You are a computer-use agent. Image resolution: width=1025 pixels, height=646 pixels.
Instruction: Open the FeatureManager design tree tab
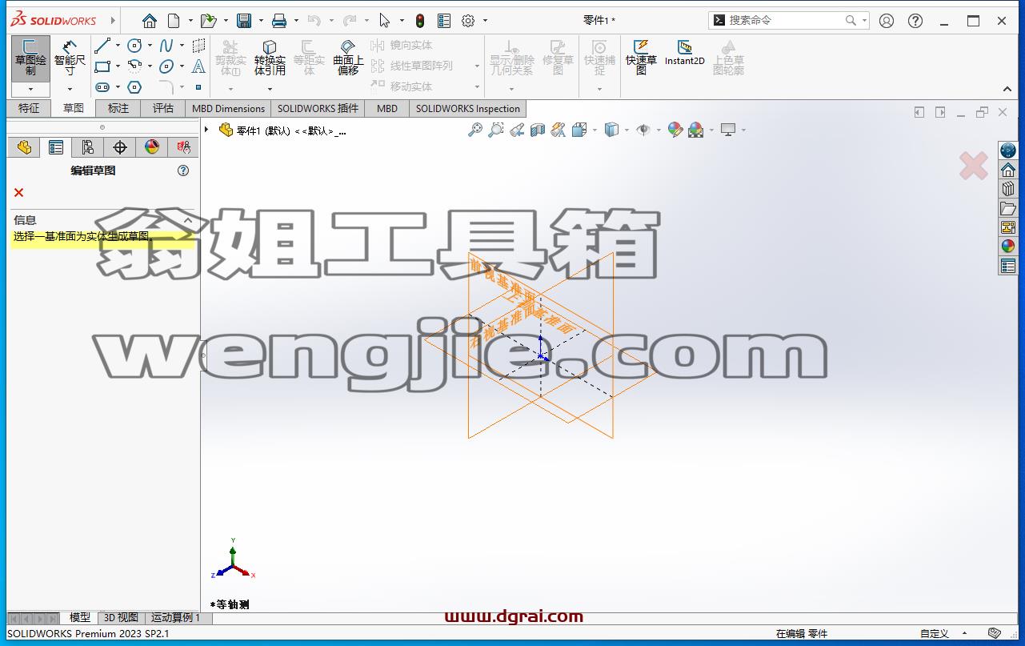(x=24, y=147)
